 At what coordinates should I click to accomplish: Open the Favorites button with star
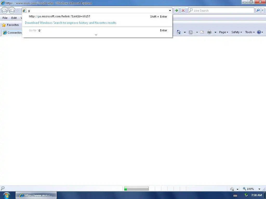pyautogui.click(x=10, y=25)
